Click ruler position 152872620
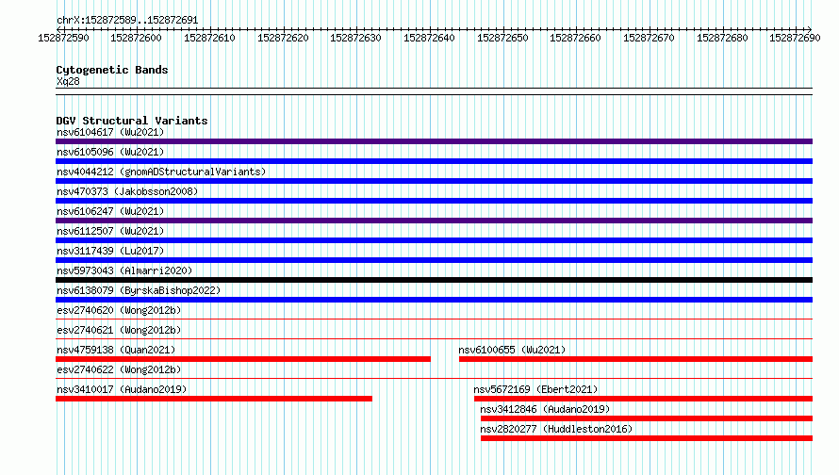Image resolution: width=839 pixels, height=475 pixels. click(x=283, y=38)
